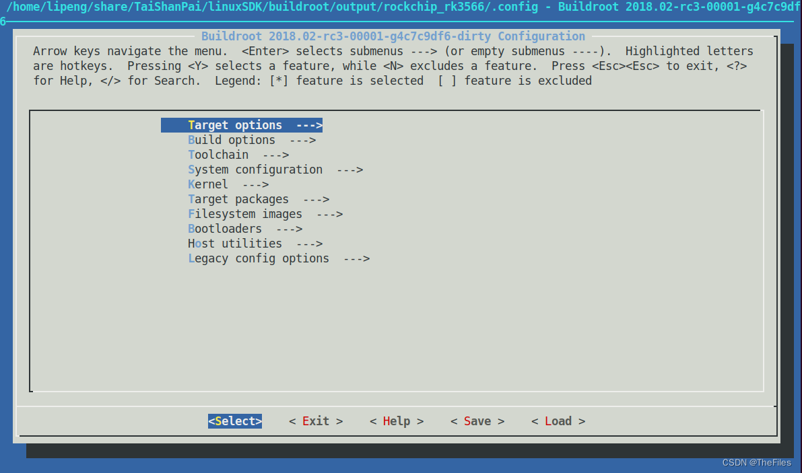Click the Select button
This screenshot has height=473, width=802.
coord(235,421)
